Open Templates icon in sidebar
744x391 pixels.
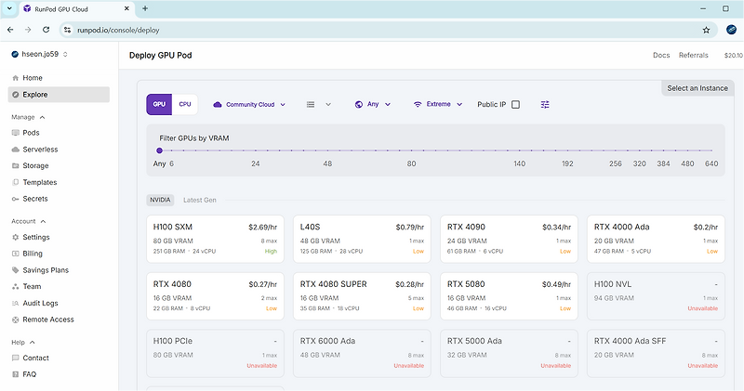pos(15,182)
